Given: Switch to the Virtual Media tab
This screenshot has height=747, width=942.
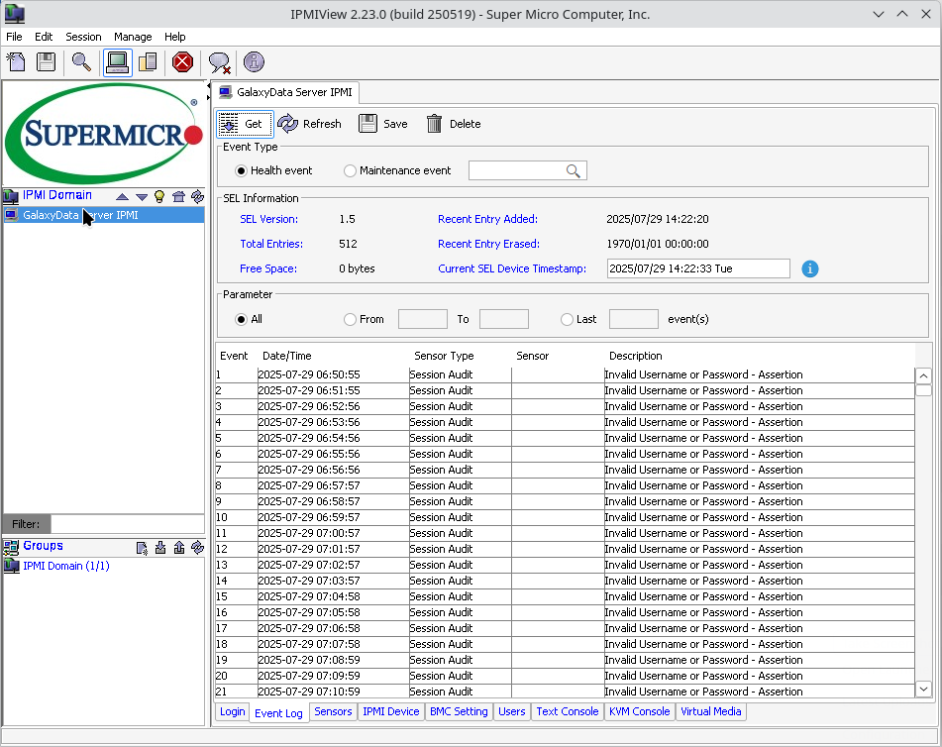Looking at the screenshot, I should coord(710,711).
